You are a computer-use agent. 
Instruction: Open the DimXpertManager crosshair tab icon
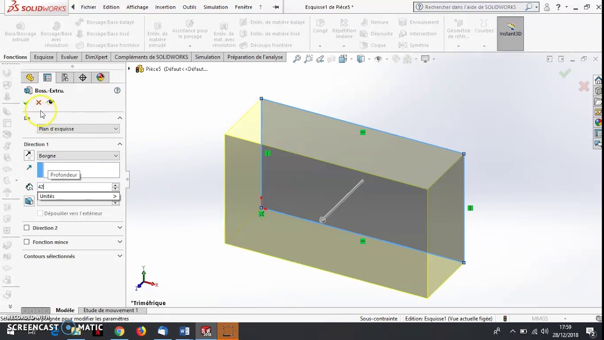click(83, 77)
